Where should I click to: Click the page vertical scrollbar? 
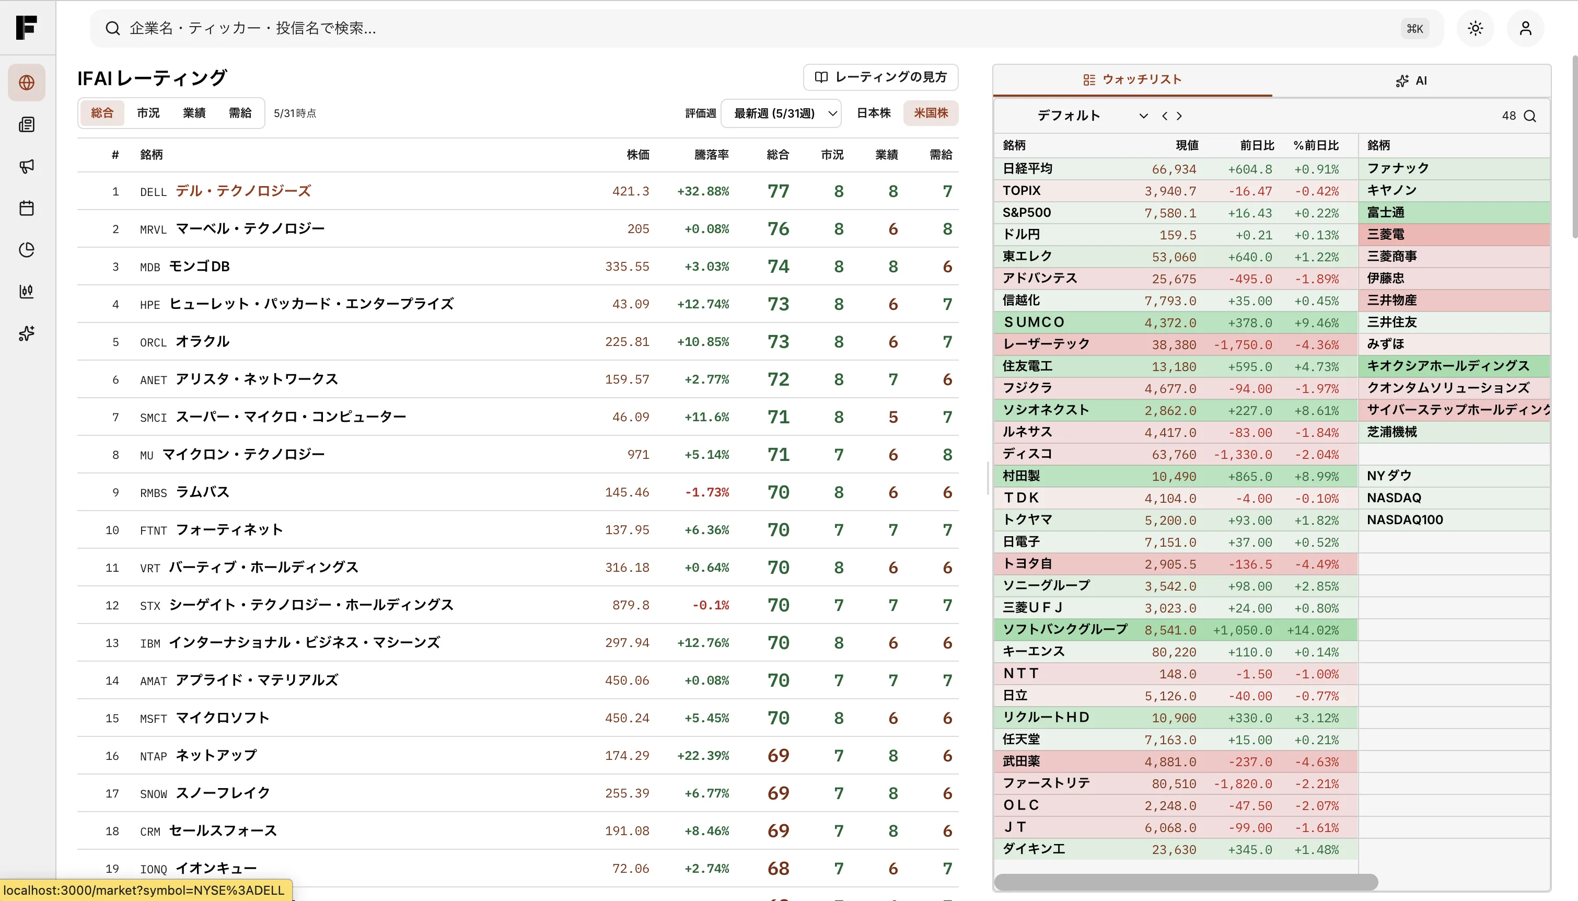coord(1574,147)
